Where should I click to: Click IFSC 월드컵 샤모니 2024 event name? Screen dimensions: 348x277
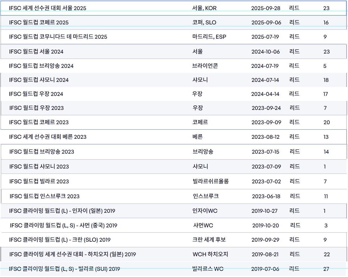coord(39,80)
